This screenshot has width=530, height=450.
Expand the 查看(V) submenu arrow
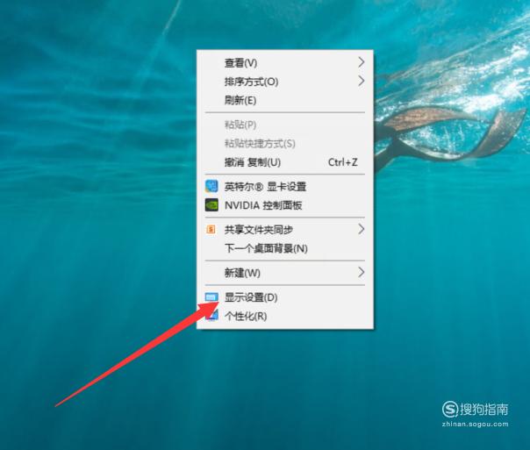click(361, 62)
